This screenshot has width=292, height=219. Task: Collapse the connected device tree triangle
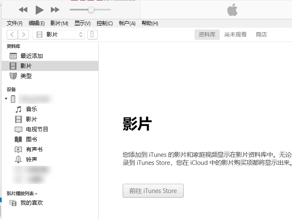6,99
